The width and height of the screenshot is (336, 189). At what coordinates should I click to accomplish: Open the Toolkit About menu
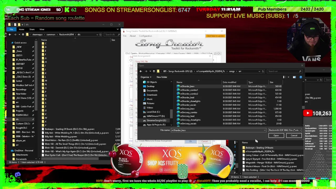(133, 36)
